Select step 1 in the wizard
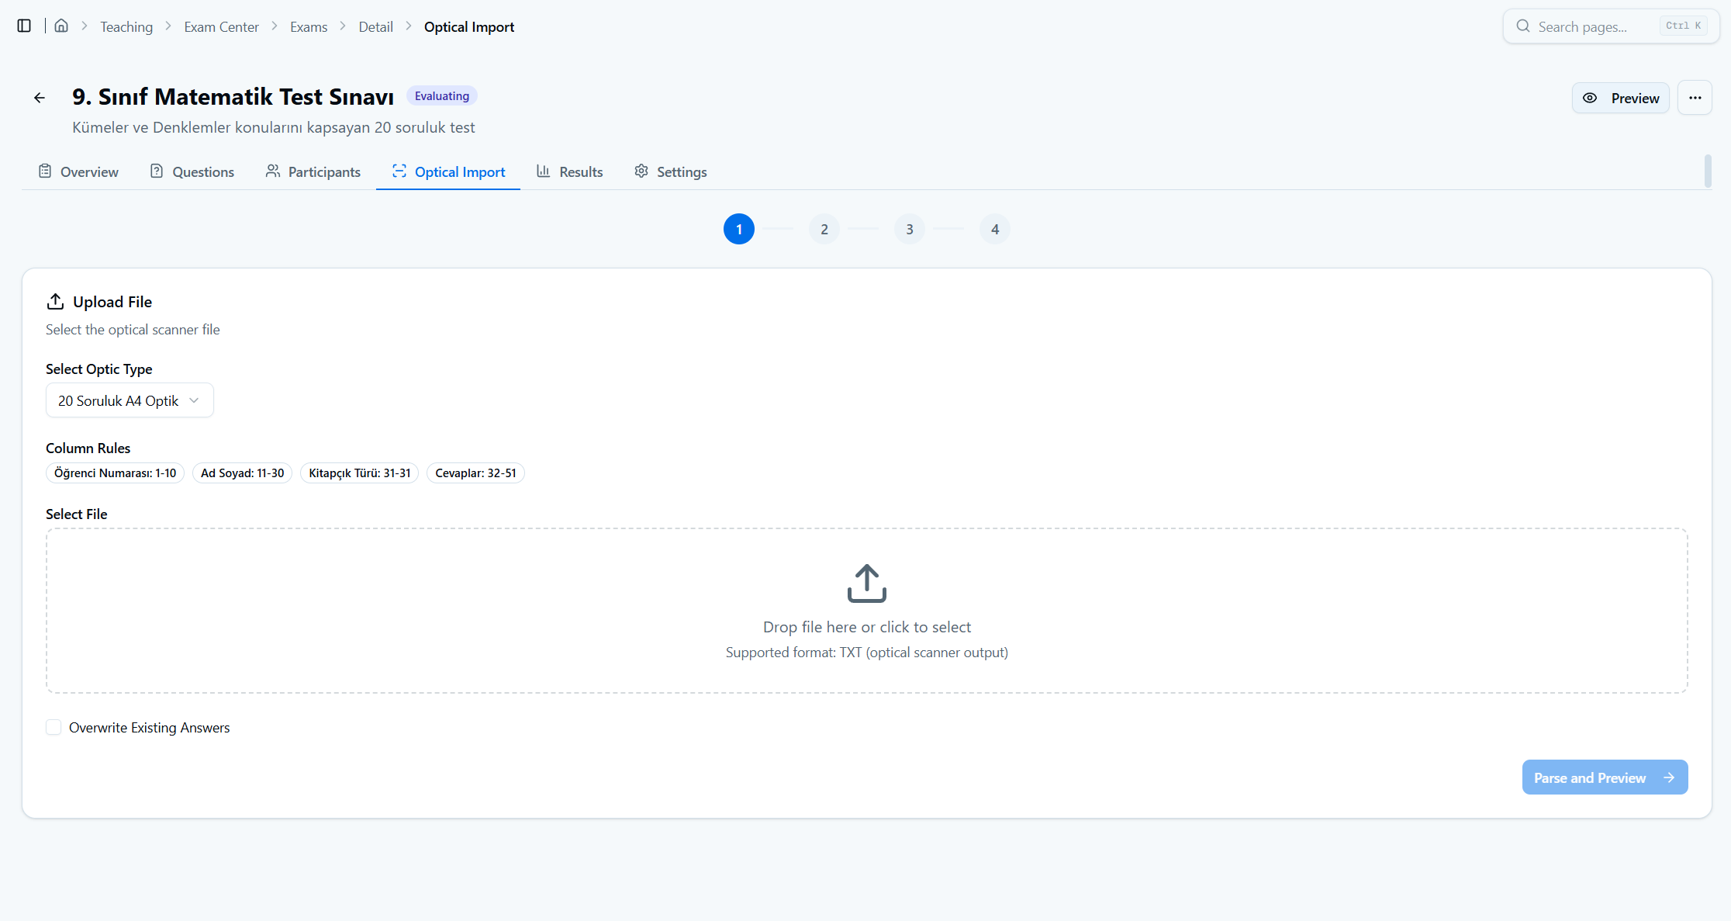 pyautogui.click(x=738, y=229)
